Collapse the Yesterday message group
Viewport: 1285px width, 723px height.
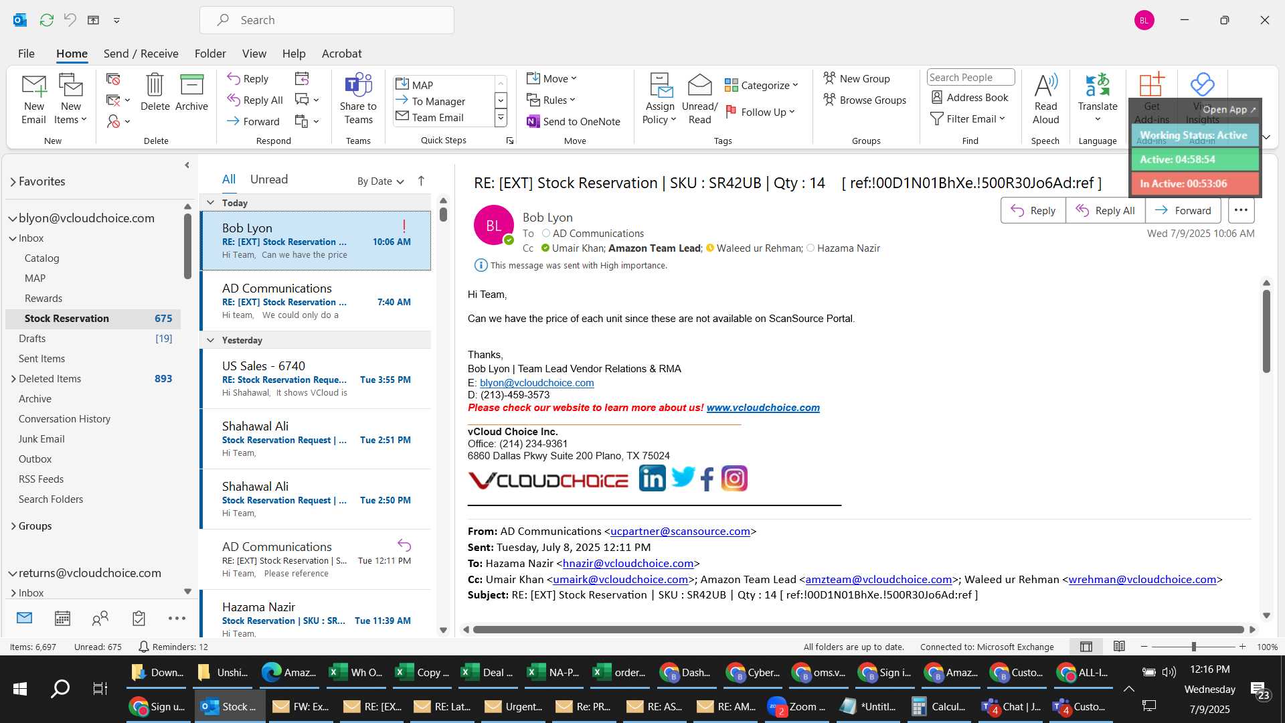pos(210,340)
